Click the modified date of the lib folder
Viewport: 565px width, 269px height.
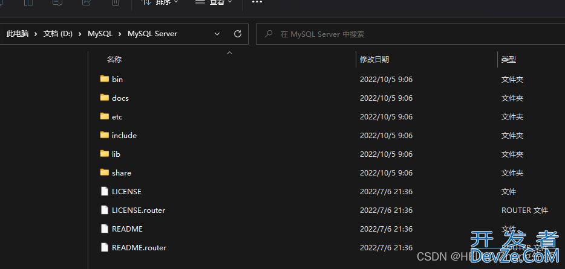pyautogui.click(x=387, y=154)
